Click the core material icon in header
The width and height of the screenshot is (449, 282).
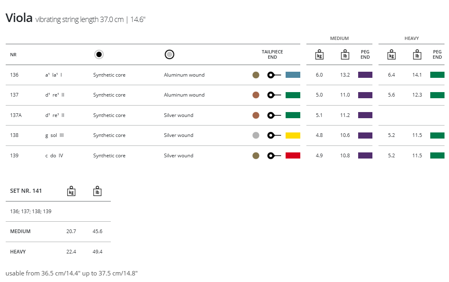click(x=99, y=55)
